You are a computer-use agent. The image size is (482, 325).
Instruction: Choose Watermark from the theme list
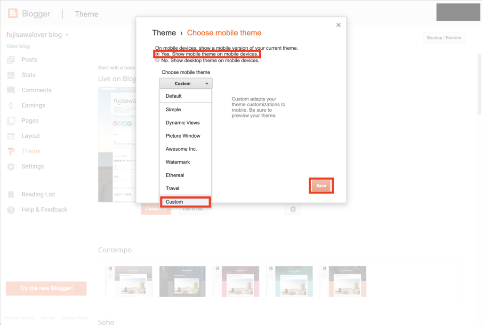185,162
